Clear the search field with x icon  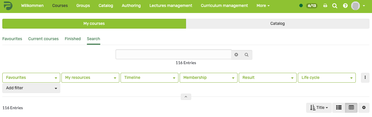click(x=236, y=55)
